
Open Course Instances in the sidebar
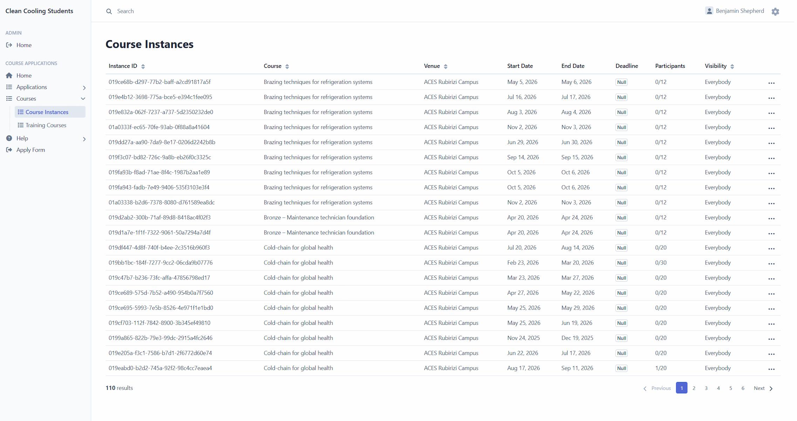(x=50, y=112)
